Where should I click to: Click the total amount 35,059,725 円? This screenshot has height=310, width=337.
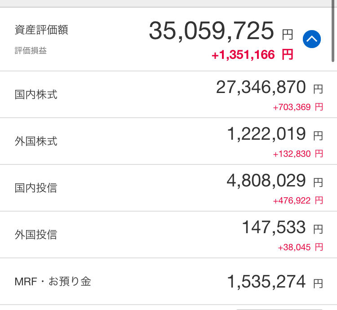coord(221,31)
